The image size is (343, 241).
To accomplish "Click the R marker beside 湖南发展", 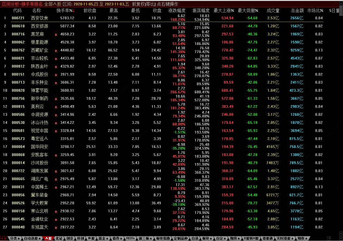I will (56, 172).
